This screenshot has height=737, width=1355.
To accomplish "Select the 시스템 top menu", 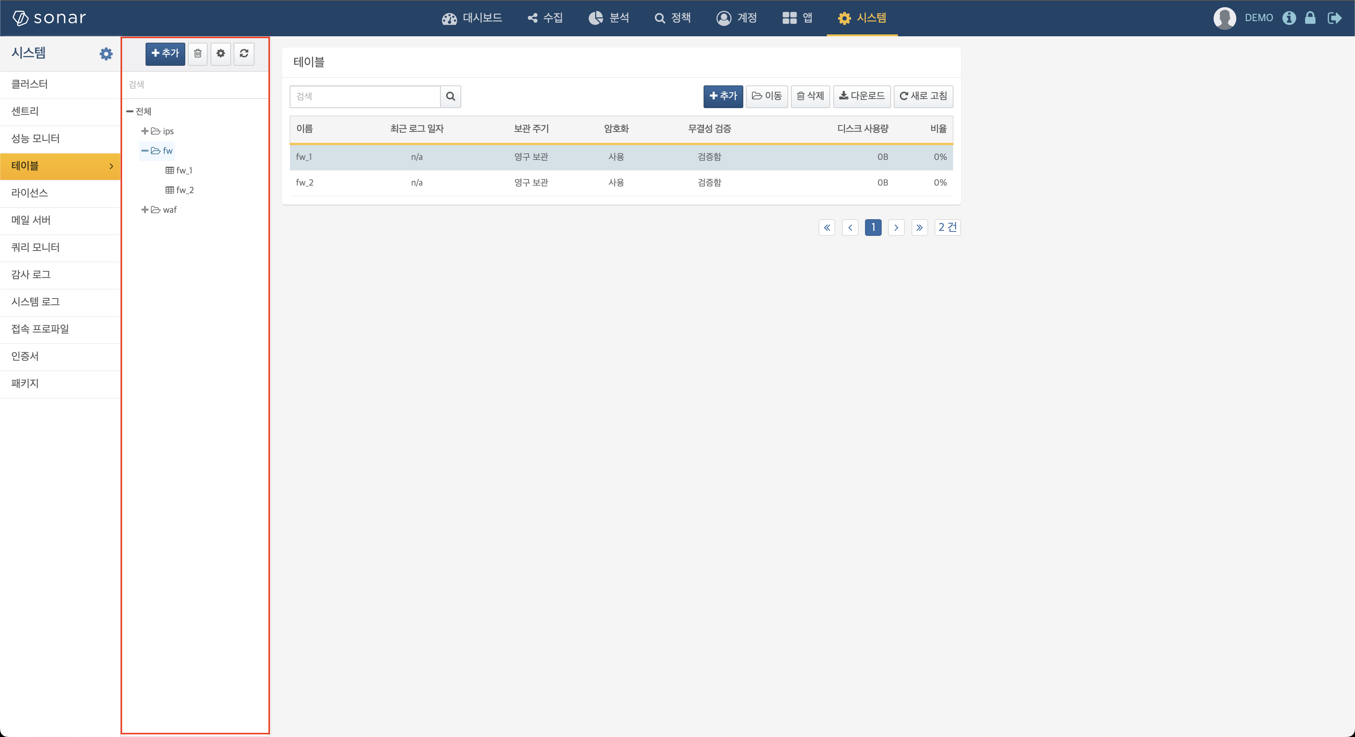I will click(862, 18).
